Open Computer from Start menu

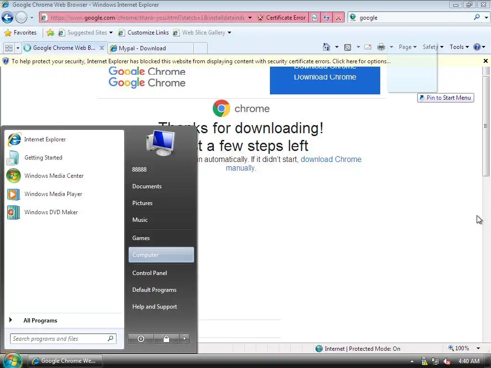[161, 255]
